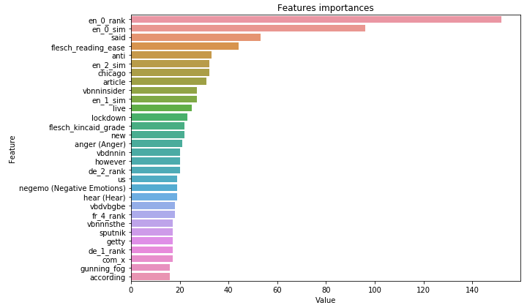Click the flesch_kincaid_grade label
This screenshot has width=527, height=308.
(86, 127)
